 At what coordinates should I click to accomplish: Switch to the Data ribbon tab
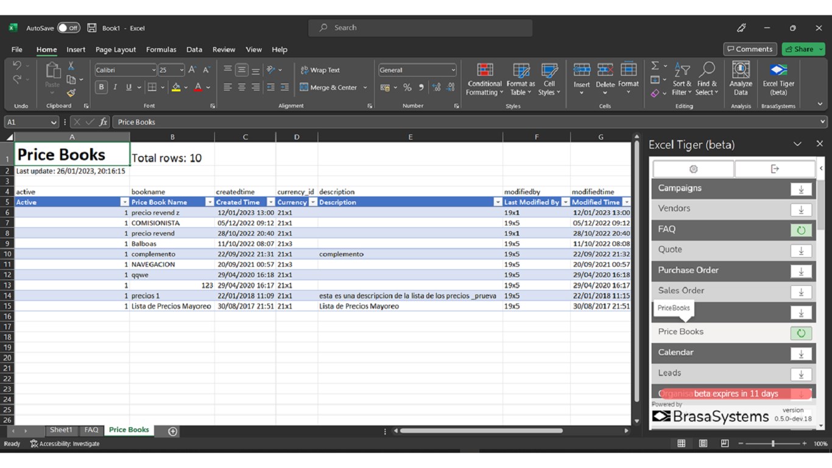pyautogui.click(x=194, y=49)
